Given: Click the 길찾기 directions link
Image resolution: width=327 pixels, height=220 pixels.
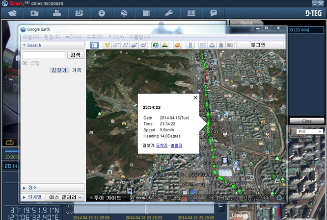Looking at the screenshot, I should click(59, 70).
